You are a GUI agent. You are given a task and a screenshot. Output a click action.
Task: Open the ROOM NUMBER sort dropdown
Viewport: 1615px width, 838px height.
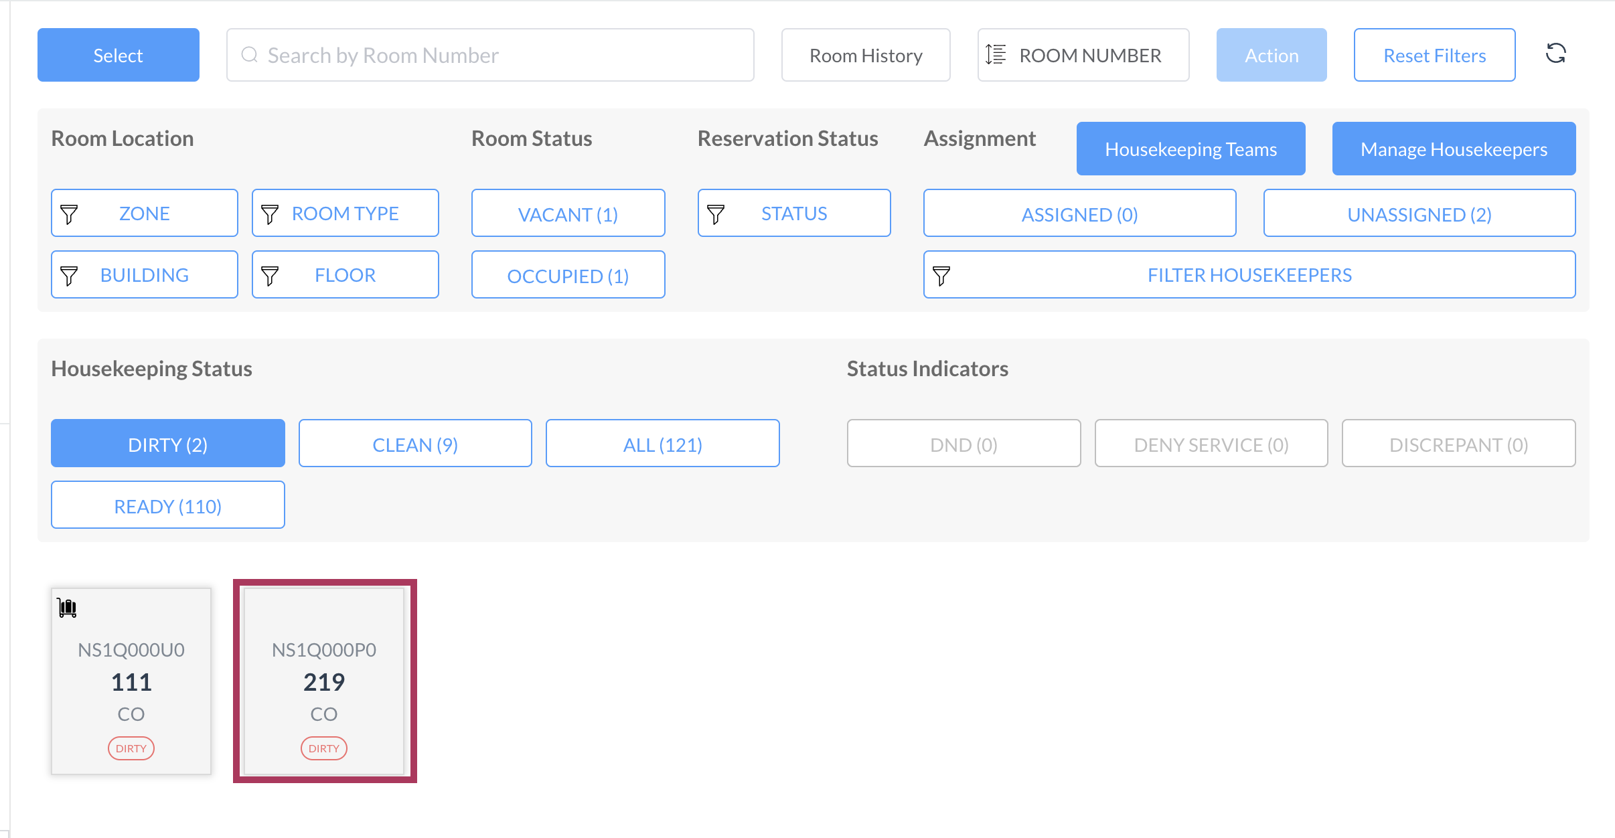pos(1089,56)
